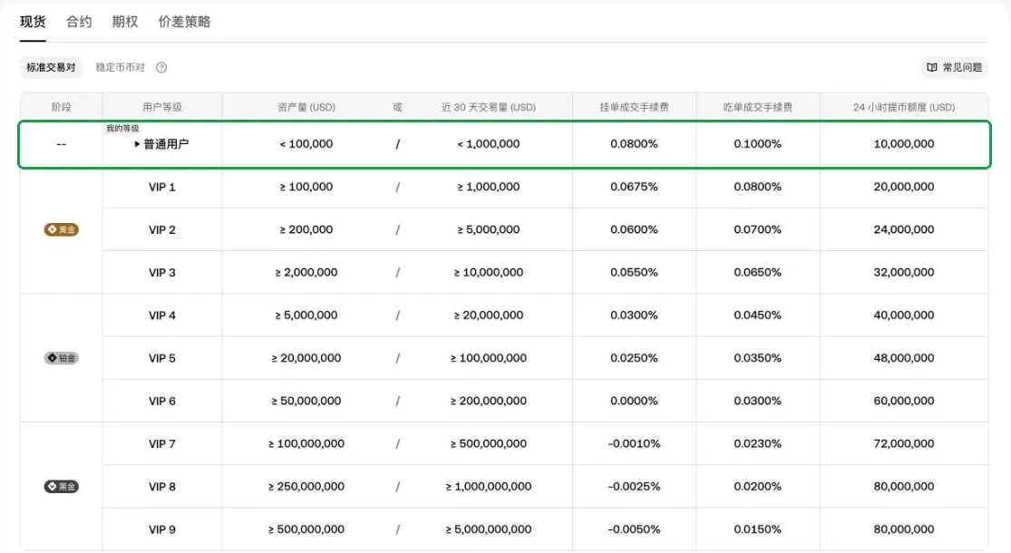Image resolution: width=1011 pixels, height=553 pixels.
Task: Click asset value ≥ 2,000,000
Action: pyautogui.click(x=306, y=273)
